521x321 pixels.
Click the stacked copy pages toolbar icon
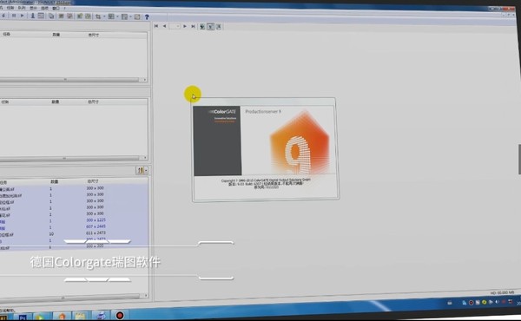point(51,16)
